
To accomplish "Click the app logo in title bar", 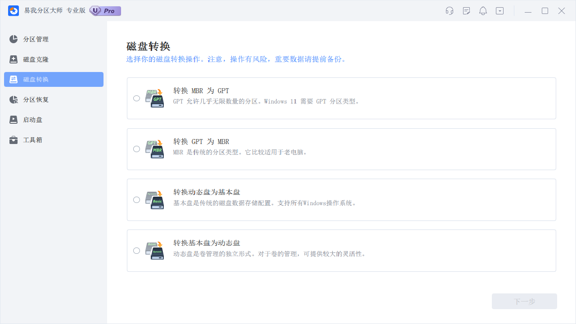I will pyautogui.click(x=13, y=10).
